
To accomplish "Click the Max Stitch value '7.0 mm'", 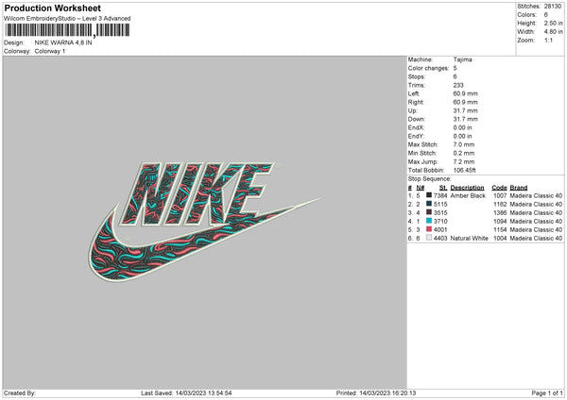I will coord(464,144).
